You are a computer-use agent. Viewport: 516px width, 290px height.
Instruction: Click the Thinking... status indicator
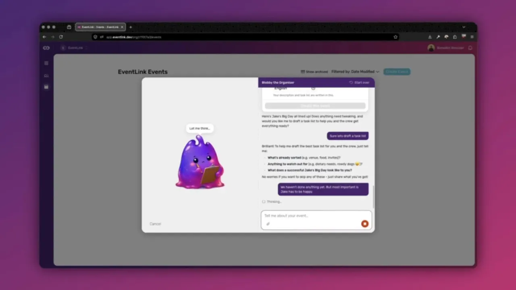coord(272,202)
